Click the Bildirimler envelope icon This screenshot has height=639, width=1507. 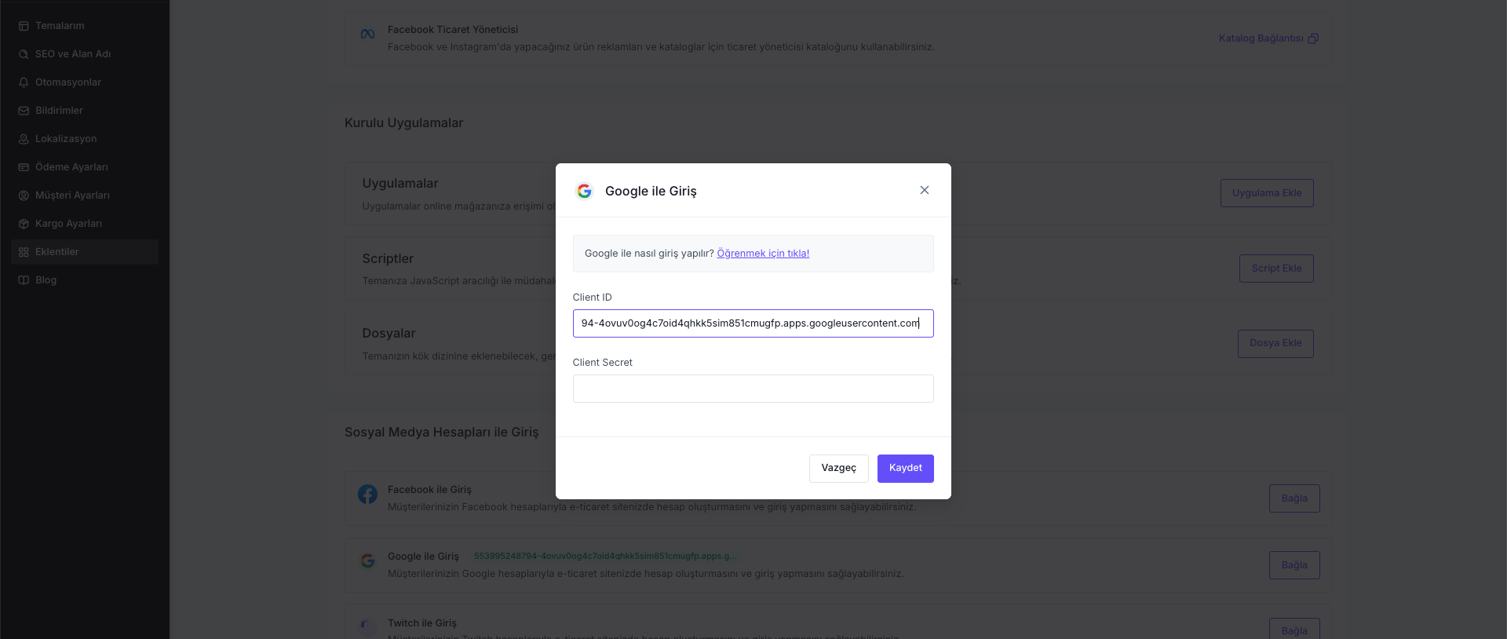(24, 111)
